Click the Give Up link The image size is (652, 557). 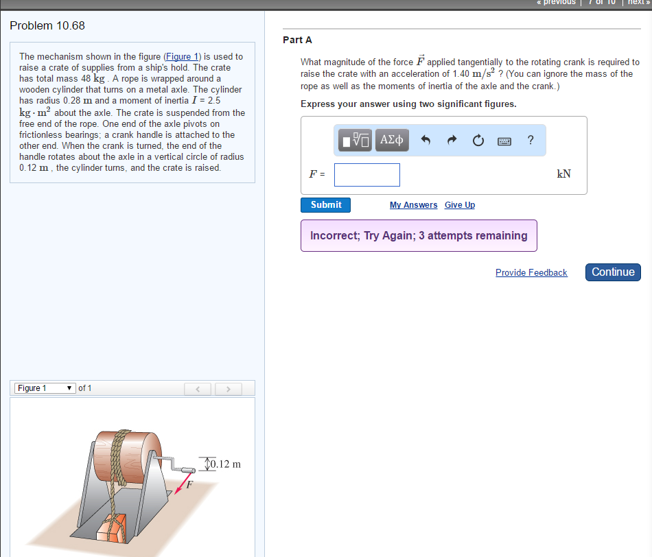(x=459, y=205)
